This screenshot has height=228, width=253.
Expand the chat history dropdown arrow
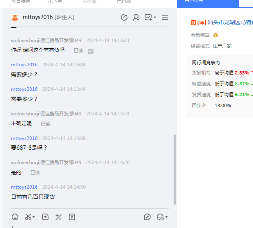[167, 217]
